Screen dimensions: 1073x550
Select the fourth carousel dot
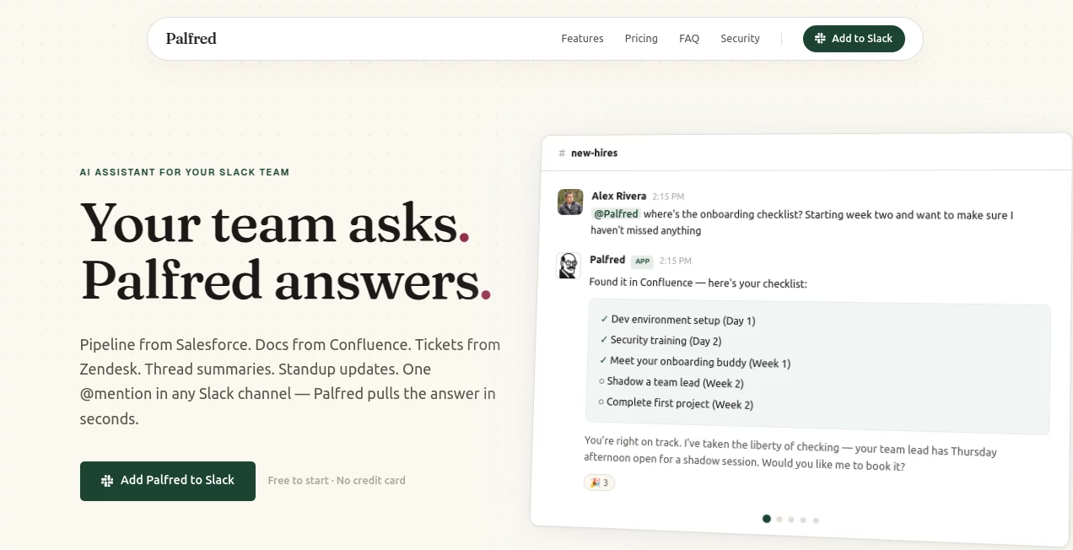(x=803, y=520)
